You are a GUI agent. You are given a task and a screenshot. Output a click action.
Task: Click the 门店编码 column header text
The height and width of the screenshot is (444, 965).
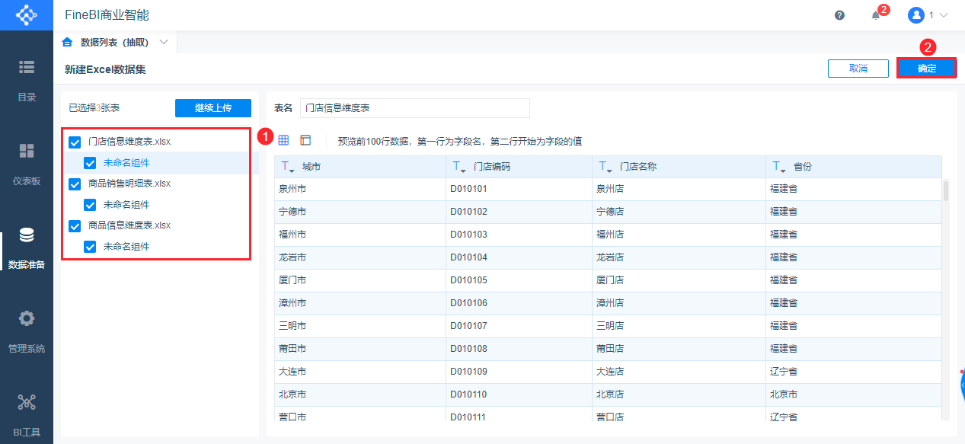tap(491, 167)
